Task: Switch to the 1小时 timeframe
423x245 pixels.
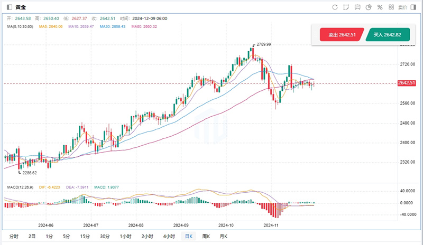Action: (x=125, y=236)
